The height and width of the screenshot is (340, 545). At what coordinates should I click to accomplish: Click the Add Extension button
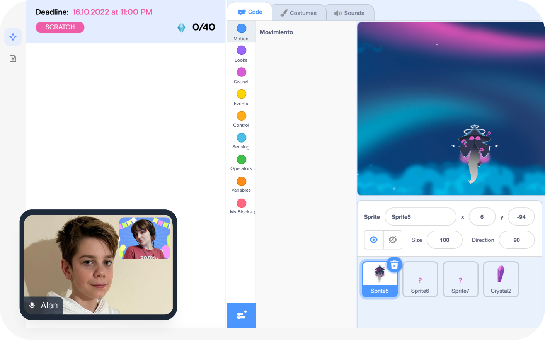click(242, 315)
